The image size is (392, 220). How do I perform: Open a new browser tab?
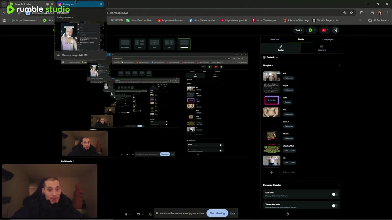(108, 4)
